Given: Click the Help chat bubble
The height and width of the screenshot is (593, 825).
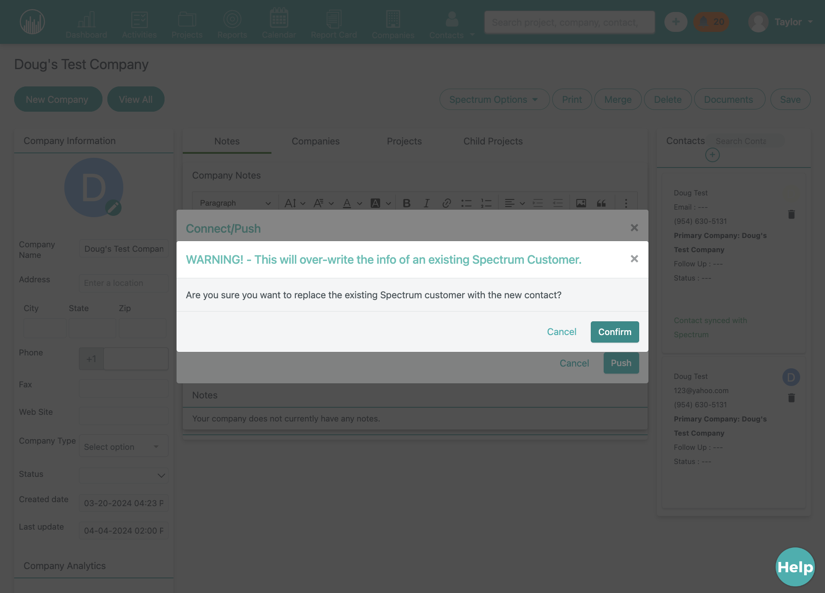Looking at the screenshot, I should click(x=795, y=567).
